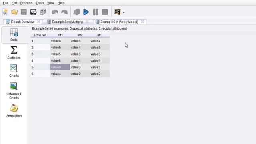The height and width of the screenshot is (144, 256).
Task: Switch to the ExampleSet (Multiply) tab
Action: pos(67,22)
